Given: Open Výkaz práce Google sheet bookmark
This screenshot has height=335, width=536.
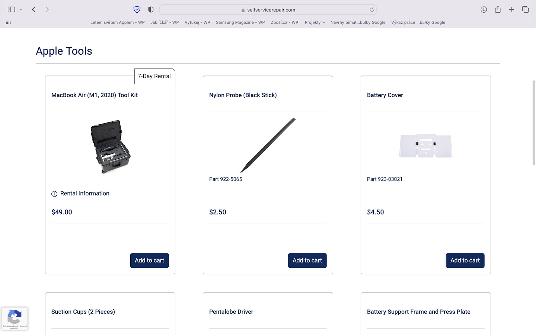Looking at the screenshot, I should point(418,22).
